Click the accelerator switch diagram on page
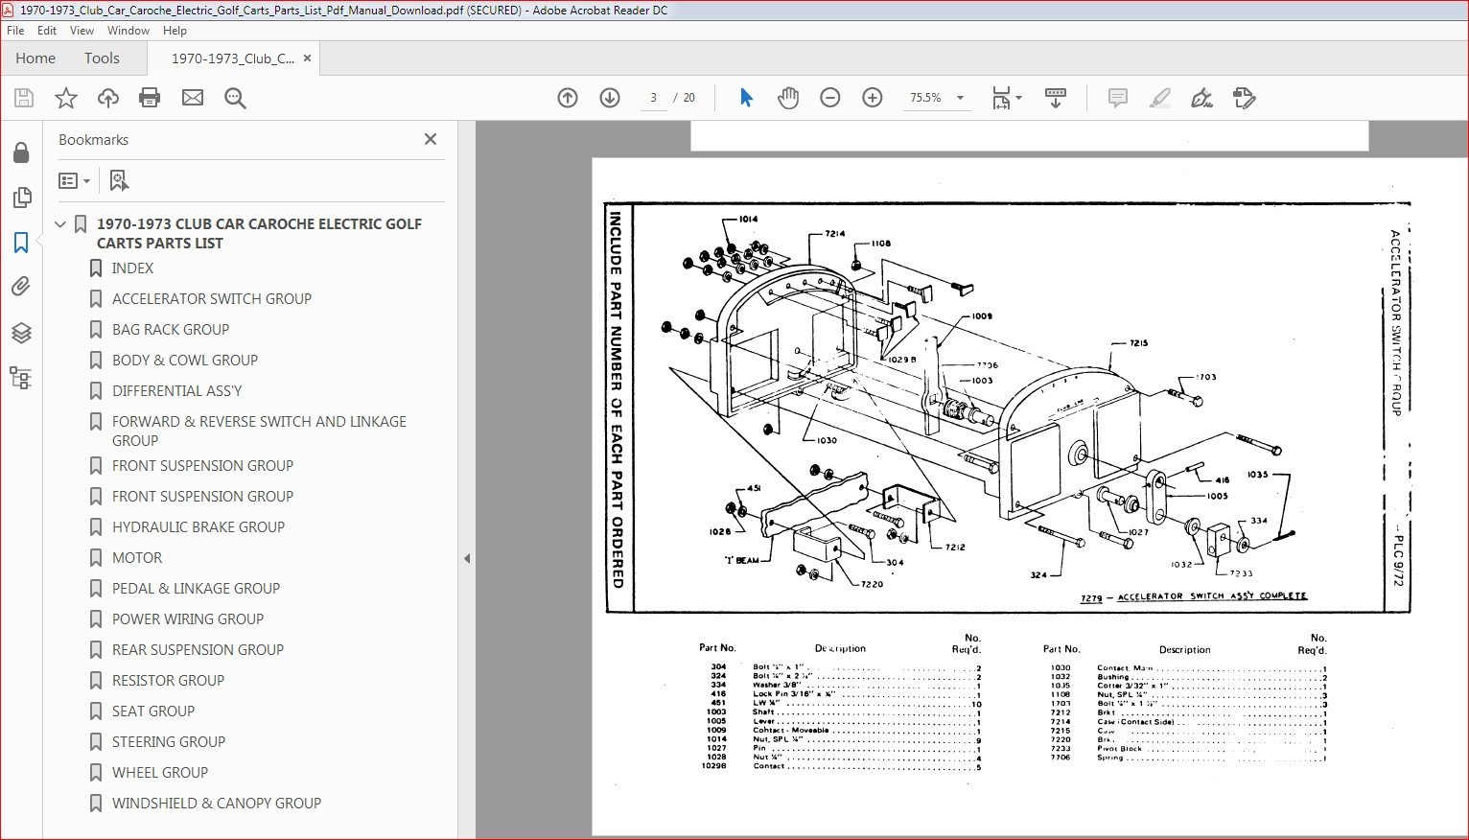The width and height of the screenshot is (1469, 840). [1007, 408]
